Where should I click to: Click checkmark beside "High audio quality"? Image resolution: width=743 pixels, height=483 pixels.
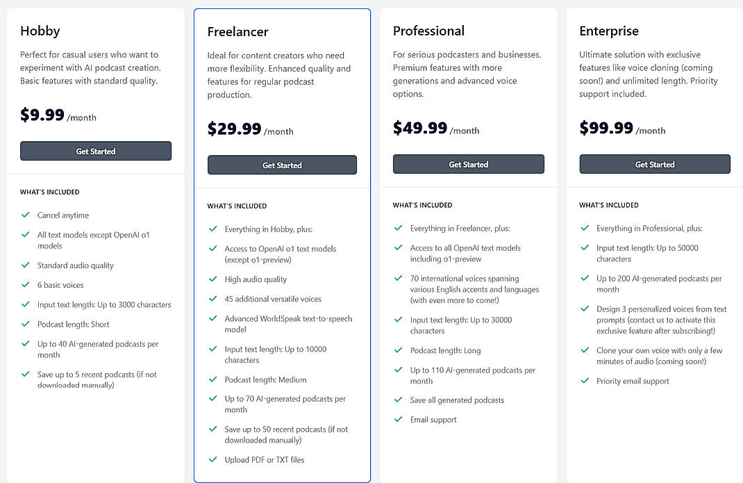point(212,281)
